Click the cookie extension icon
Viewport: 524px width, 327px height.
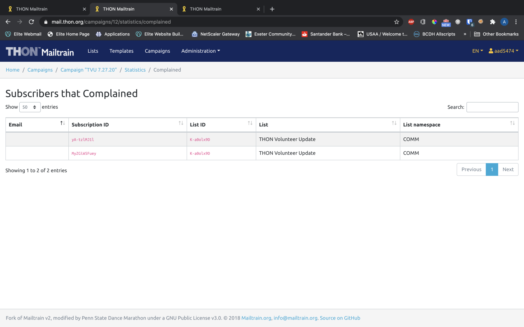coord(481,21)
